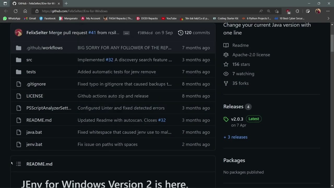Click the file icon beside java.bat
The width and height of the screenshot is (334, 188).
pyautogui.click(x=19, y=132)
